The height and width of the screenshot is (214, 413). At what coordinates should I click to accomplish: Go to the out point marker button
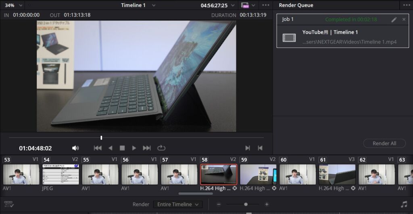[x=260, y=148]
